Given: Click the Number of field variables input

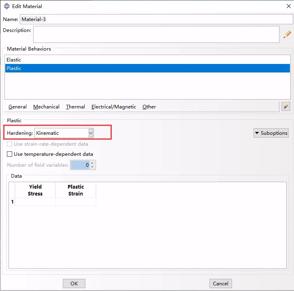Looking at the screenshot, I should tap(80, 165).
